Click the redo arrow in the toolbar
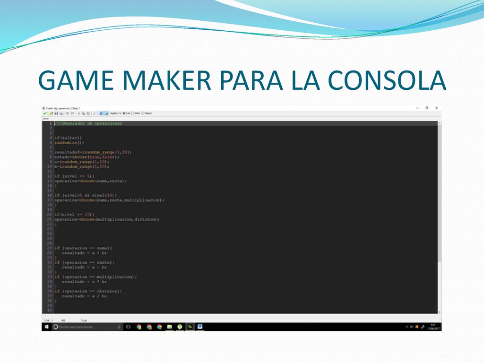The height and width of the screenshot is (363, 484). [x=72, y=113]
